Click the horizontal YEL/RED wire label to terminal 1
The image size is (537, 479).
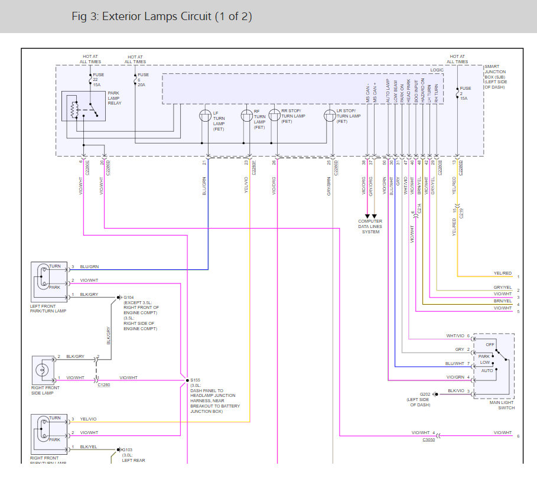[502, 273]
